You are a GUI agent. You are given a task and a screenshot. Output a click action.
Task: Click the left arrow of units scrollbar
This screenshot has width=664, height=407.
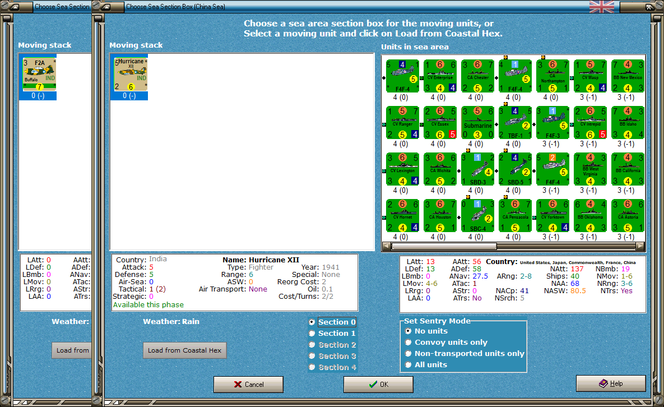click(387, 246)
